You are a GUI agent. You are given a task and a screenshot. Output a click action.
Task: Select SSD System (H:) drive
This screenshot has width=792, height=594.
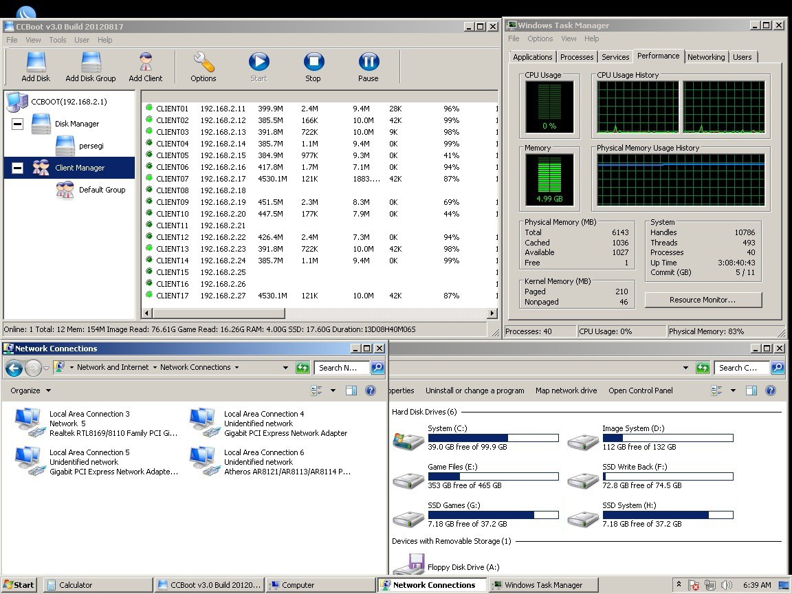pos(650,514)
